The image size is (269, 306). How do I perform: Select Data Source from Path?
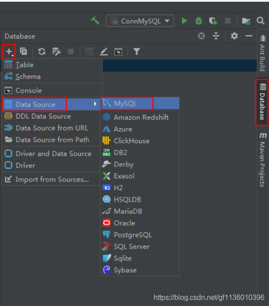[51, 140]
